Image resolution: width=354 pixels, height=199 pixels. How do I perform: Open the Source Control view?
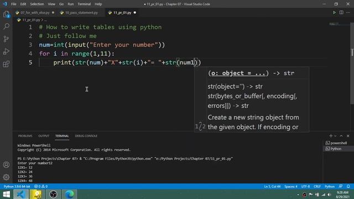(6, 39)
